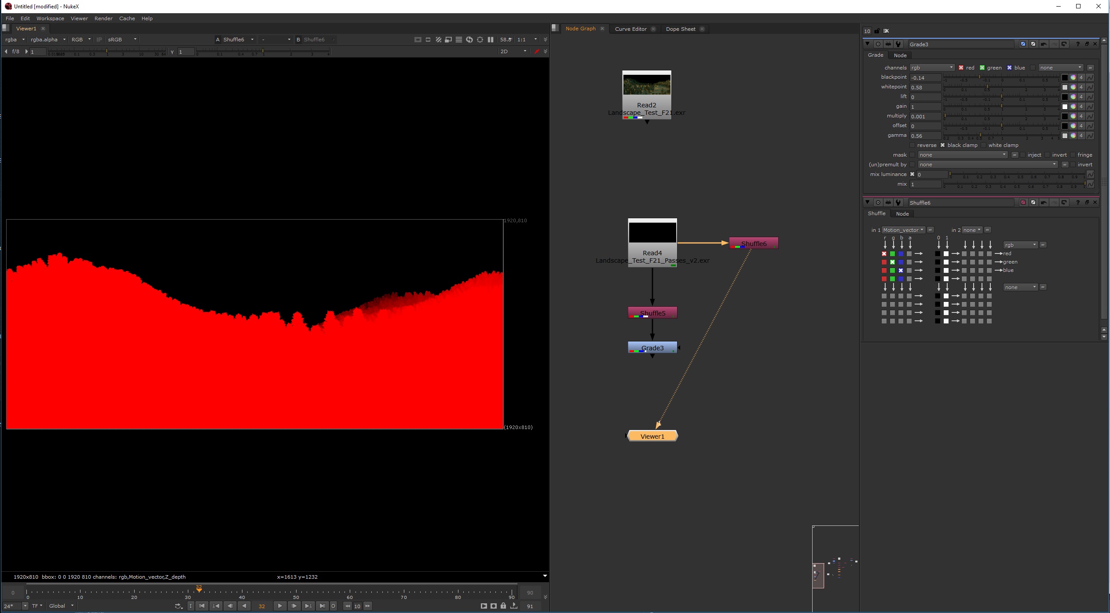The image size is (1110, 613).
Task: Uncheck the black clamp checkbox
Action: pos(942,145)
